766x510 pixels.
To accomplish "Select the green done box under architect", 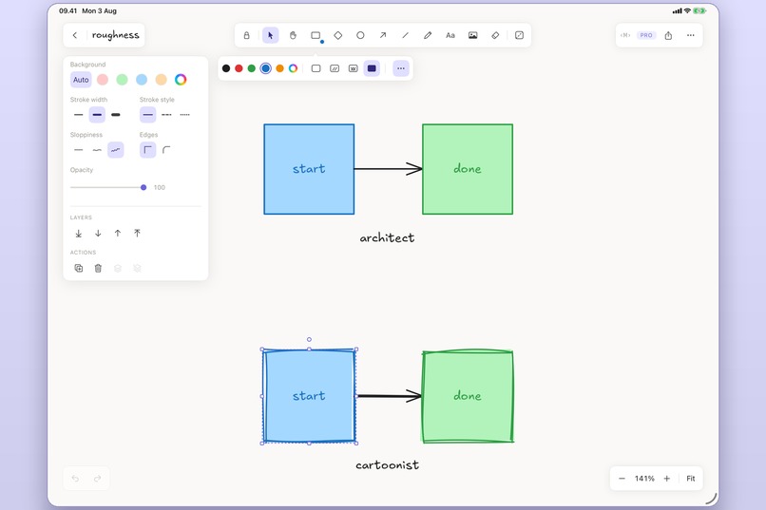I will coord(468,169).
